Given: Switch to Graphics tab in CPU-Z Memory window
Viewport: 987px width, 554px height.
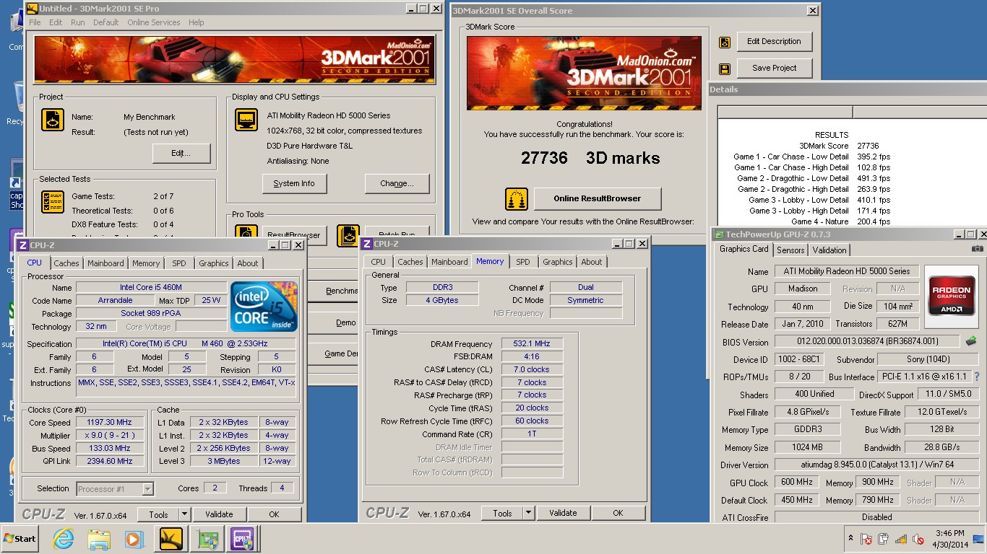Looking at the screenshot, I should click(x=558, y=262).
